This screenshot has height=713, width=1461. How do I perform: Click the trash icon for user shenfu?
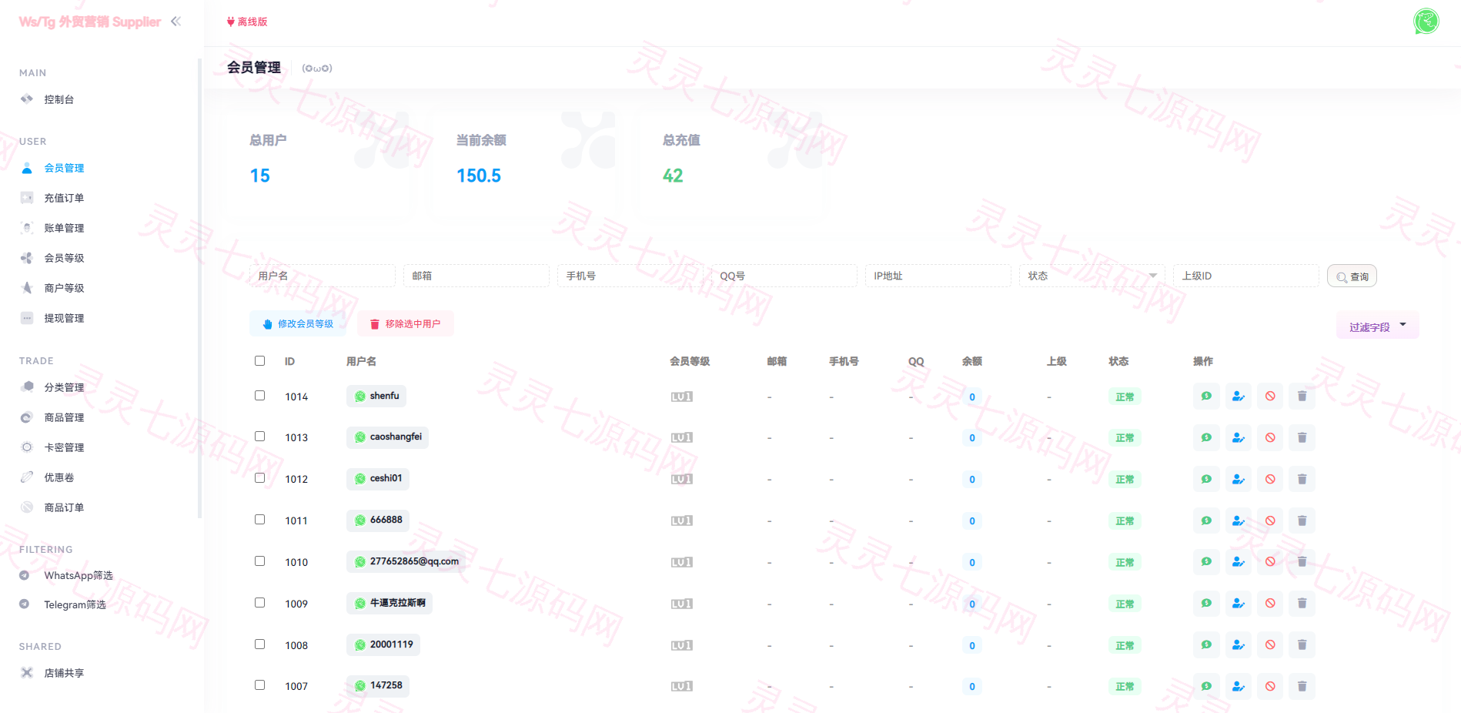tap(1302, 397)
